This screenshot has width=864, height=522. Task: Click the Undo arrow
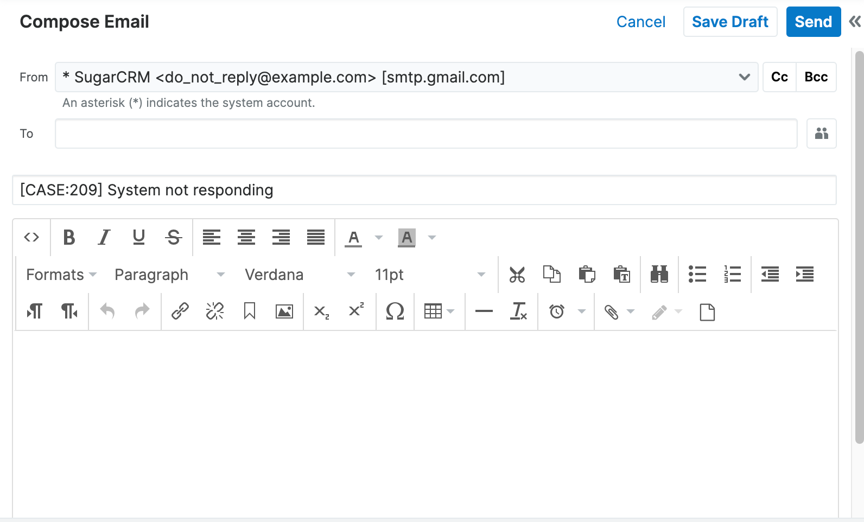click(x=107, y=311)
